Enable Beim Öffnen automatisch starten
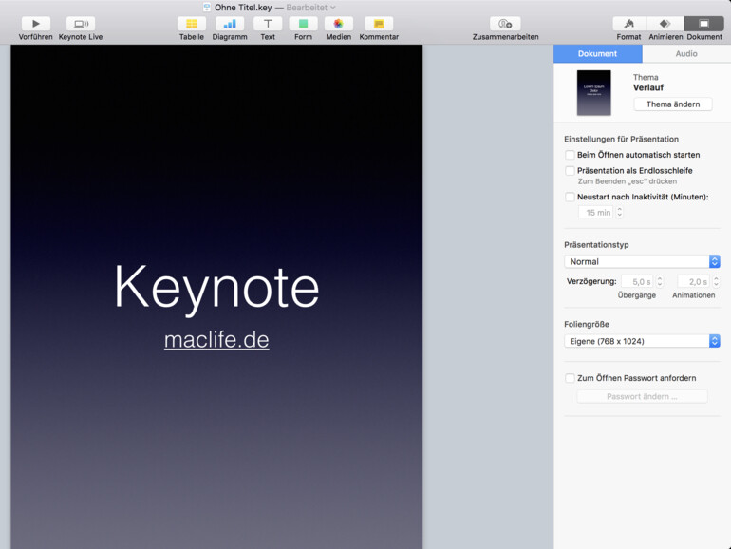Image resolution: width=731 pixels, height=549 pixels. 570,155
